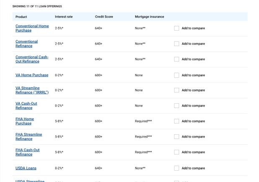Check Add to compare for USDA Loans

[177, 168]
